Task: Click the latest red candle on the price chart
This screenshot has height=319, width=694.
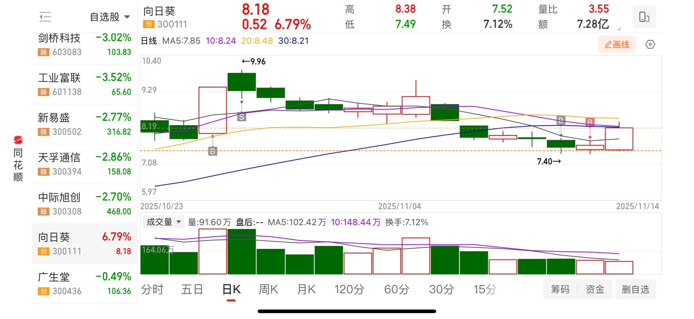Action: tap(619, 139)
